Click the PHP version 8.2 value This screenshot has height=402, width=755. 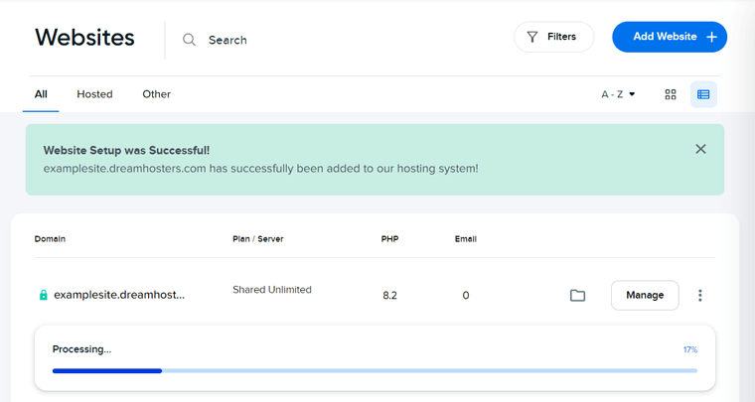390,295
